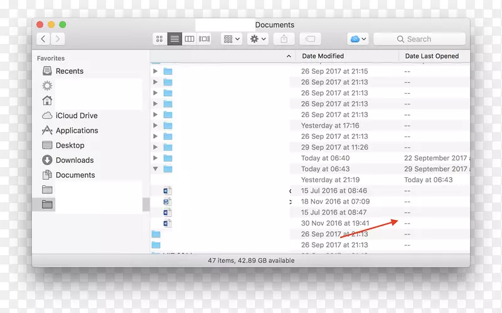
Task: Switch to column view
Action: coord(190,39)
